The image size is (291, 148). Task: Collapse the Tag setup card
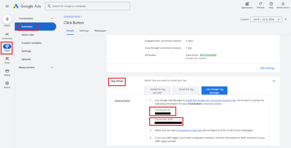(274, 81)
